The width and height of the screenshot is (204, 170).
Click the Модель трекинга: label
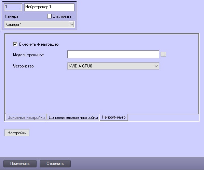(x=28, y=55)
